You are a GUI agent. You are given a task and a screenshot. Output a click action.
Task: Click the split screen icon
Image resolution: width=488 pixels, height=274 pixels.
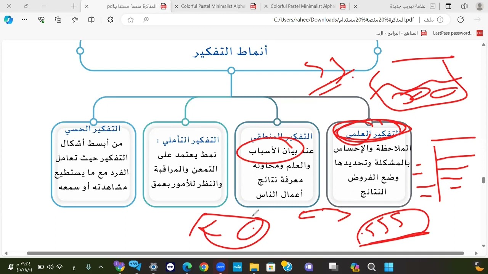click(x=91, y=20)
